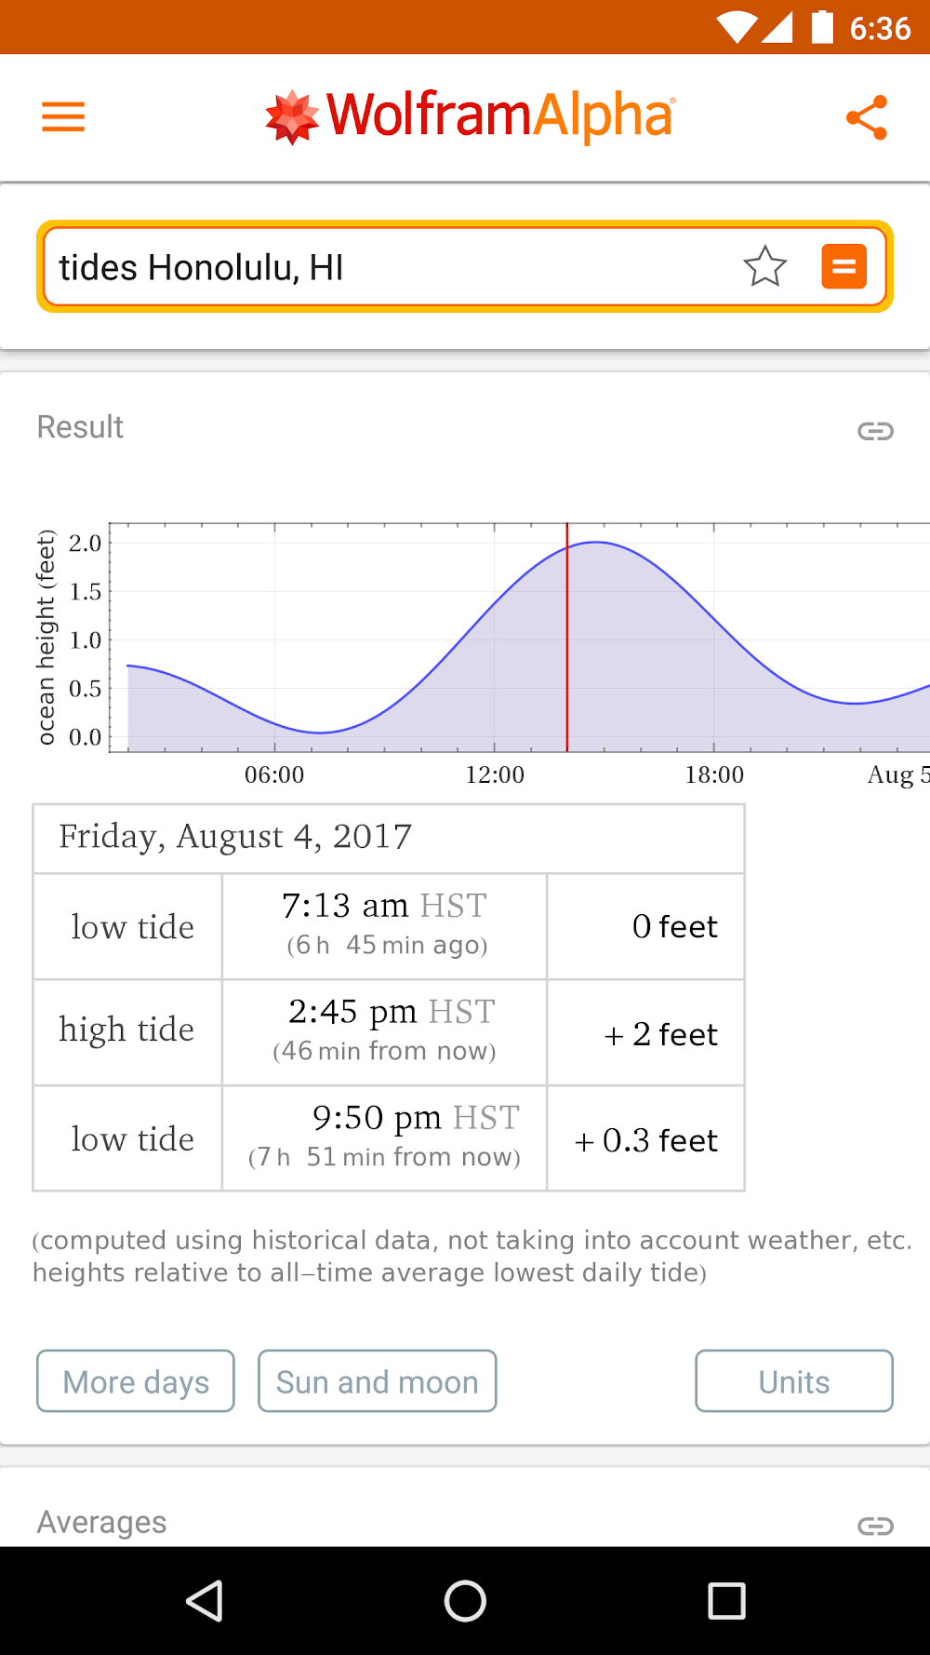Select the 9:50 pm low tide row

tap(388, 1138)
